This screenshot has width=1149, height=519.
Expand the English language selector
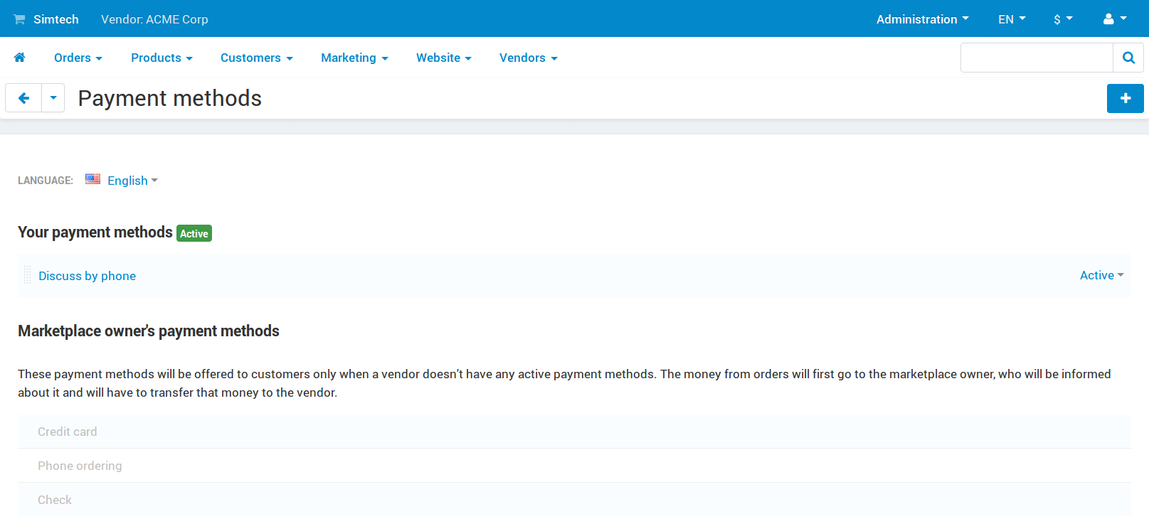(132, 181)
